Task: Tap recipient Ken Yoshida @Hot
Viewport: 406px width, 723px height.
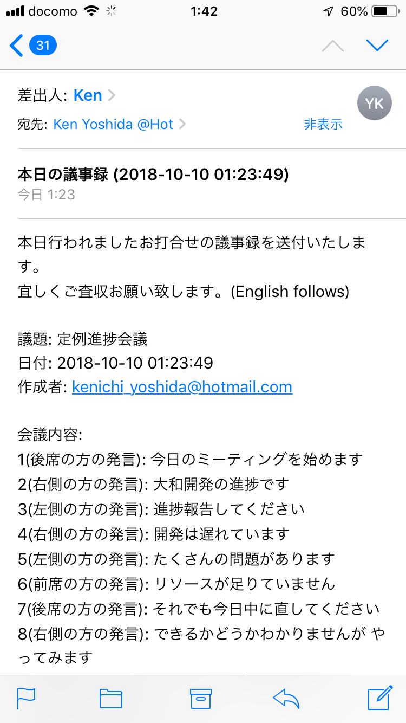Action: [x=113, y=124]
